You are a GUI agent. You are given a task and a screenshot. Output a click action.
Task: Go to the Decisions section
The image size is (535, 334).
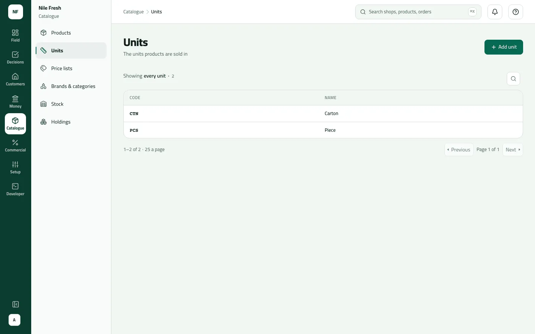pos(15,58)
